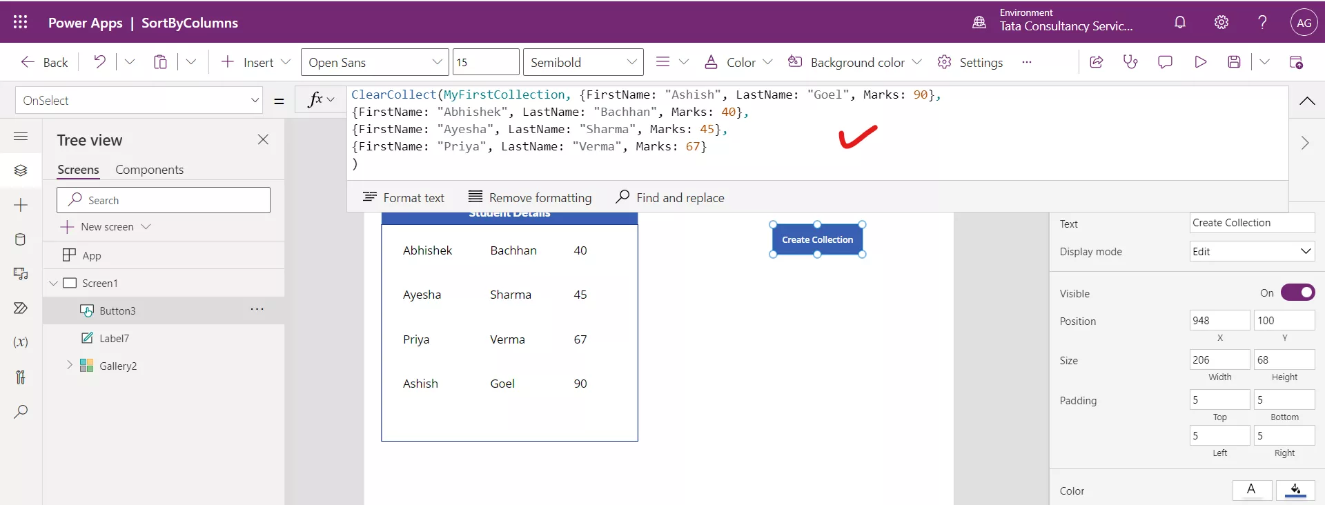Expand the paste options arrow

pos(191,62)
